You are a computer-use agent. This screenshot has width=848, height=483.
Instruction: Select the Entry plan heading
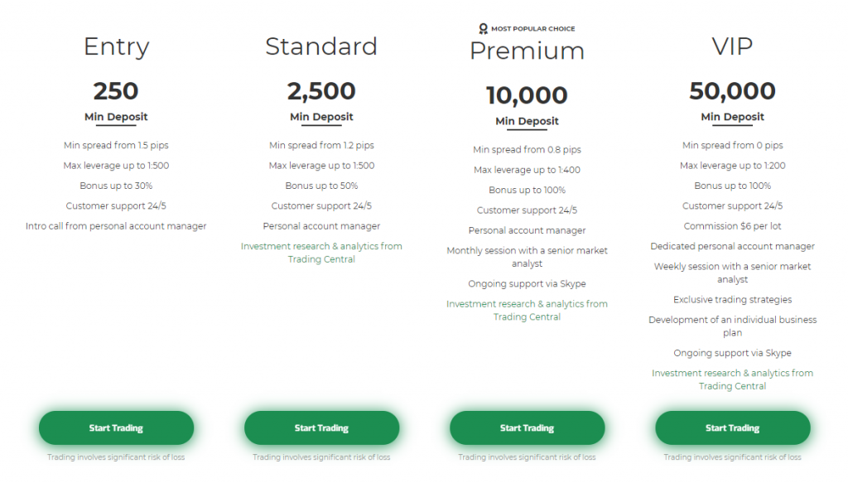coord(116,47)
